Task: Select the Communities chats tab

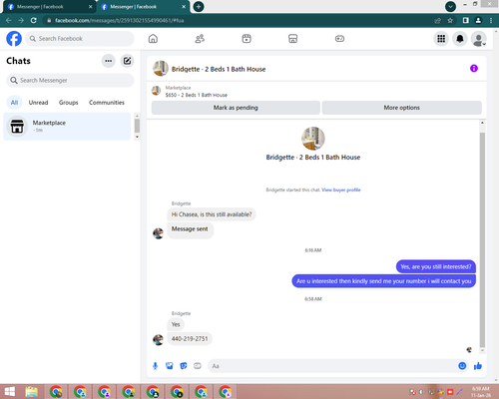Action: point(107,103)
